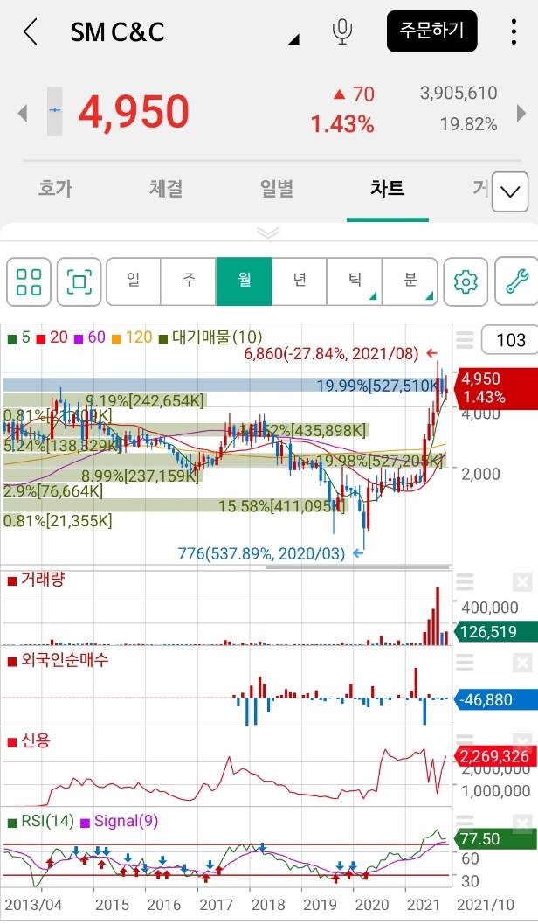This screenshot has height=924, width=538.
Task: Go back using the left chevron
Action: click(31, 31)
